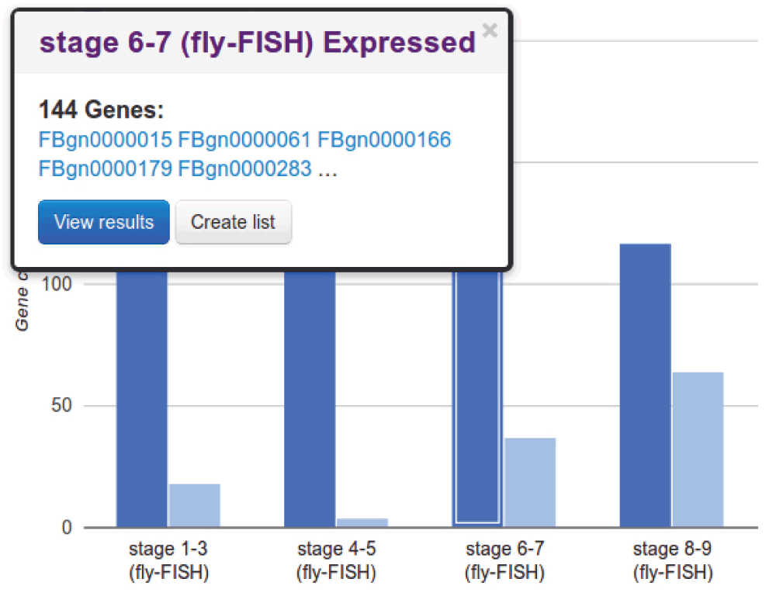Click the Create list button

click(233, 222)
